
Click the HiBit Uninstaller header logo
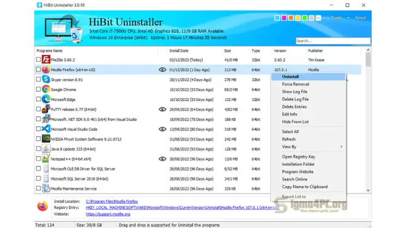pyautogui.click(x=63, y=29)
